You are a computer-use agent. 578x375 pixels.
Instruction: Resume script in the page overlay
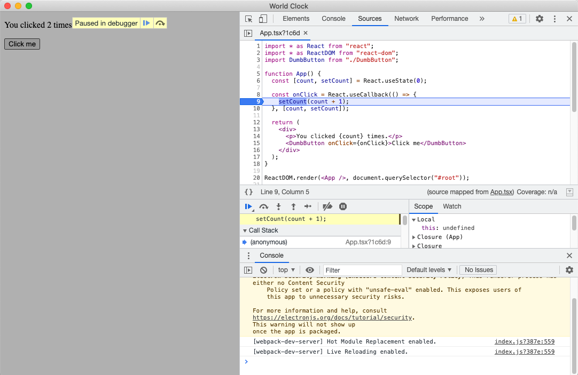point(146,23)
